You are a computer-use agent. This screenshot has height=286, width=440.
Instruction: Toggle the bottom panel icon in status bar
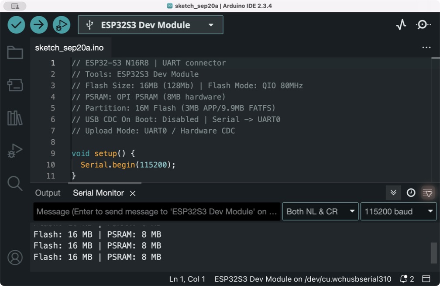pyautogui.click(x=426, y=279)
